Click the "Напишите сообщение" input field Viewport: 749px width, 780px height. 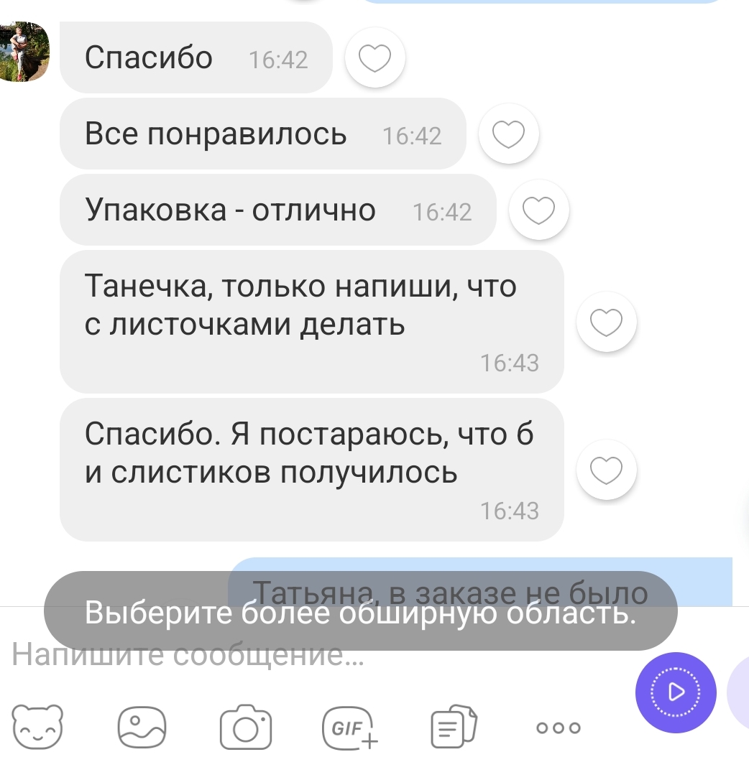pyautogui.click(x=318, y=654)
